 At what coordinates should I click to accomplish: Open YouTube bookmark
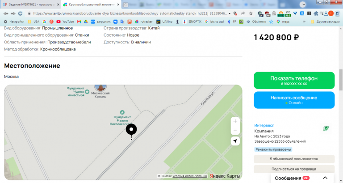pyautogui.click(x=65, y=21)
